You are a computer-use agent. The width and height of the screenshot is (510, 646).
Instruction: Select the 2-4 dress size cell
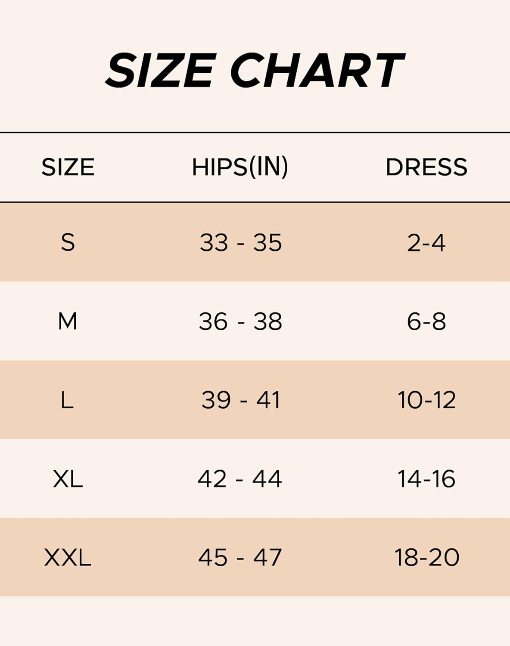pos(426,243)
